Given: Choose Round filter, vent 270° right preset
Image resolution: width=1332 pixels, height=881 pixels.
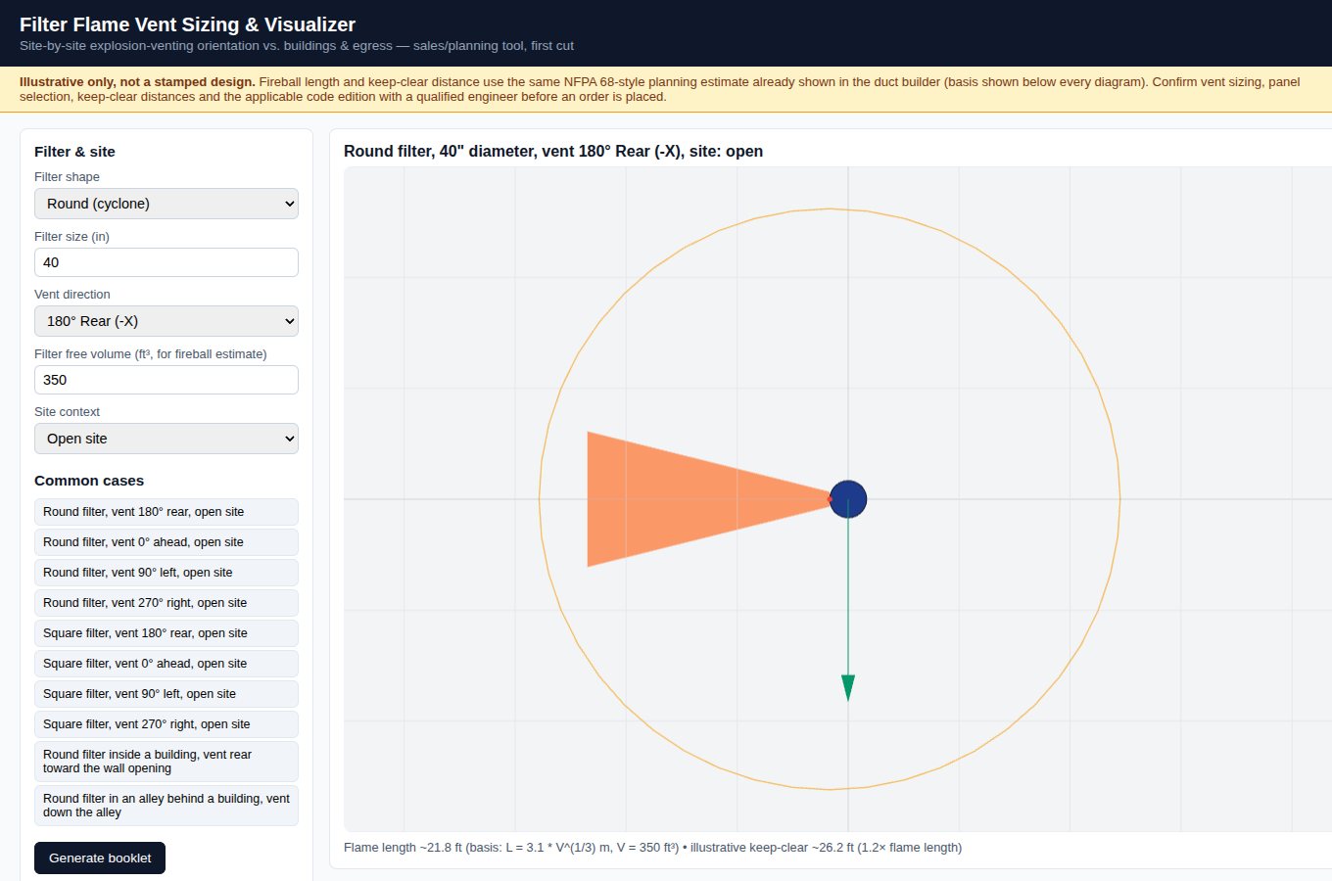Looking at the screenshot, I should pyautogui.click(x=166, y=603).
